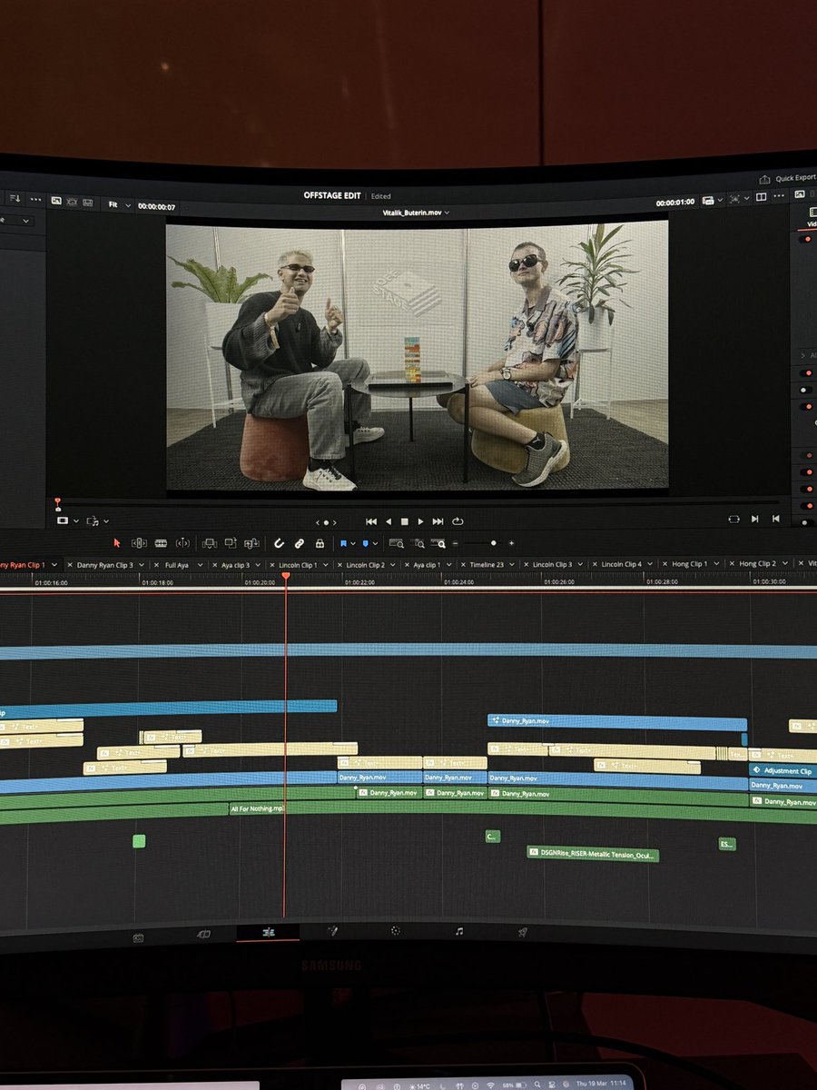Open the marker color dropdown arrow

[376, 543]
